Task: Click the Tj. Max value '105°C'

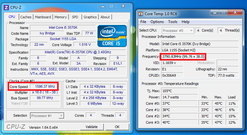Action: 179,91
